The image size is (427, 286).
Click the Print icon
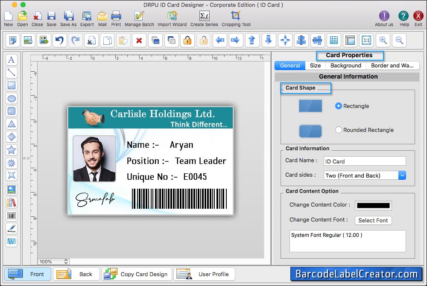[116, 18]
